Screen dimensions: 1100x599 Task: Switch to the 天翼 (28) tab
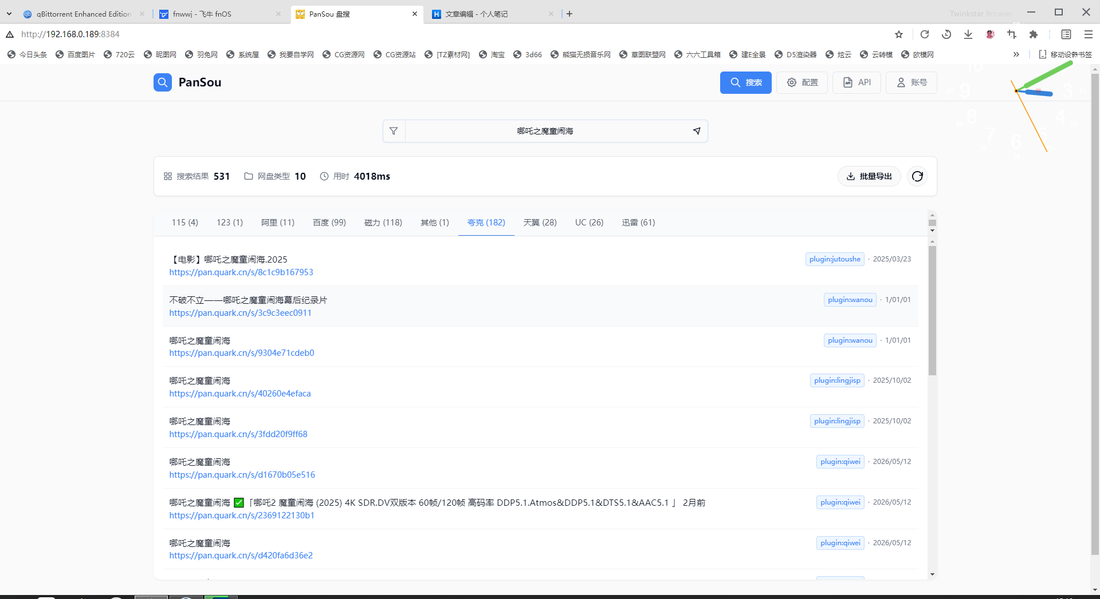(540, 223)
